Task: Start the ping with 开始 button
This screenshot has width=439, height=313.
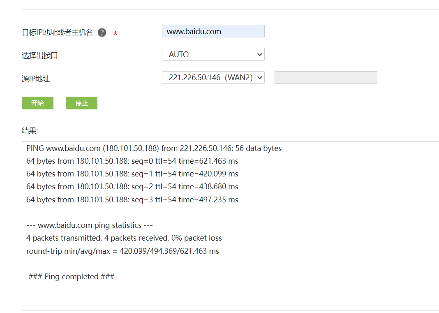Action: pyautogui.click(x=37, y=103)
